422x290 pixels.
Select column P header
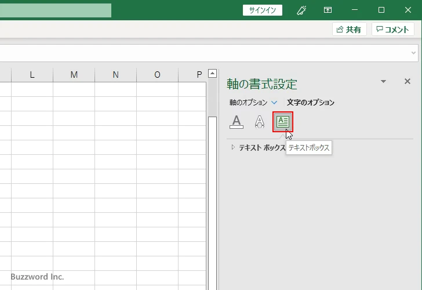(x=192, y=75)
